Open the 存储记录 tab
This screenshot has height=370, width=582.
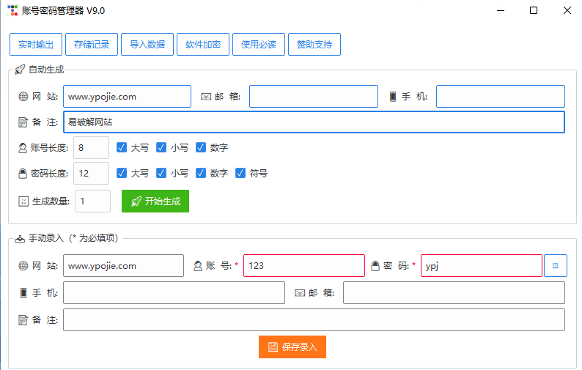(92, 45)
